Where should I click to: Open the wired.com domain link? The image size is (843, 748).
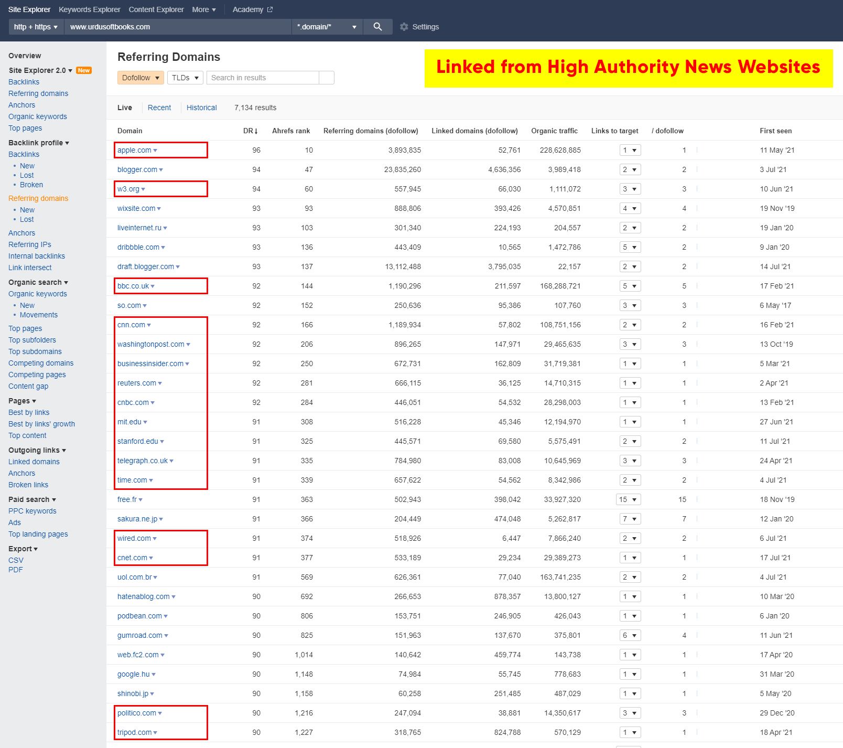point(134,538)
